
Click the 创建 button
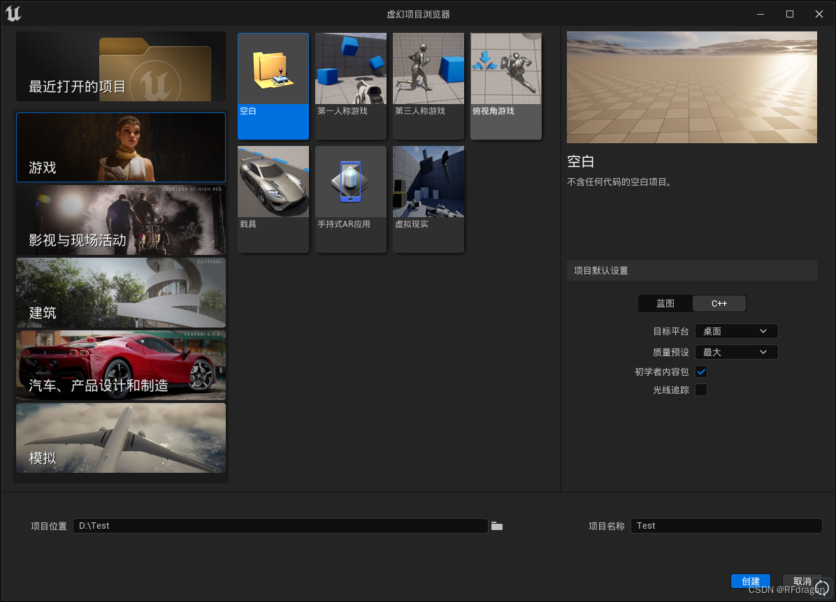pyautogui.click(x=750, y=580)
